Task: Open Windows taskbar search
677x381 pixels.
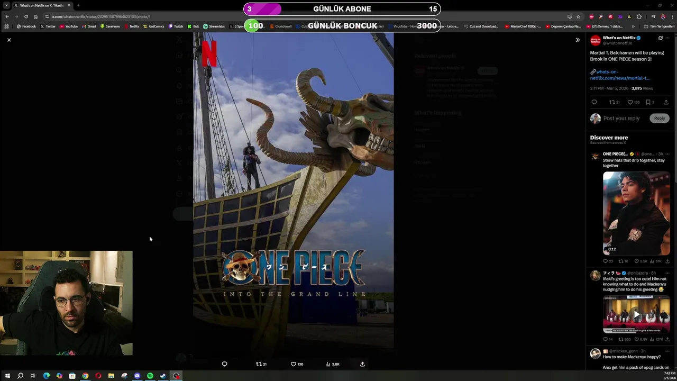Action: tap(20, 376)
